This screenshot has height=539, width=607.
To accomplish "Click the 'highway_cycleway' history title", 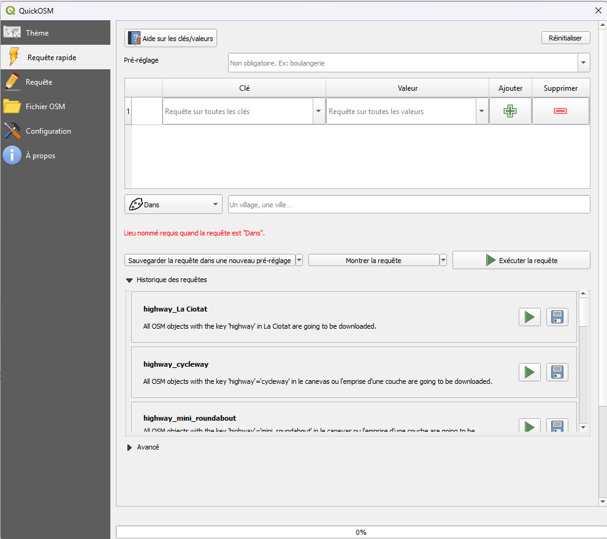I will (x=176, y=364).
